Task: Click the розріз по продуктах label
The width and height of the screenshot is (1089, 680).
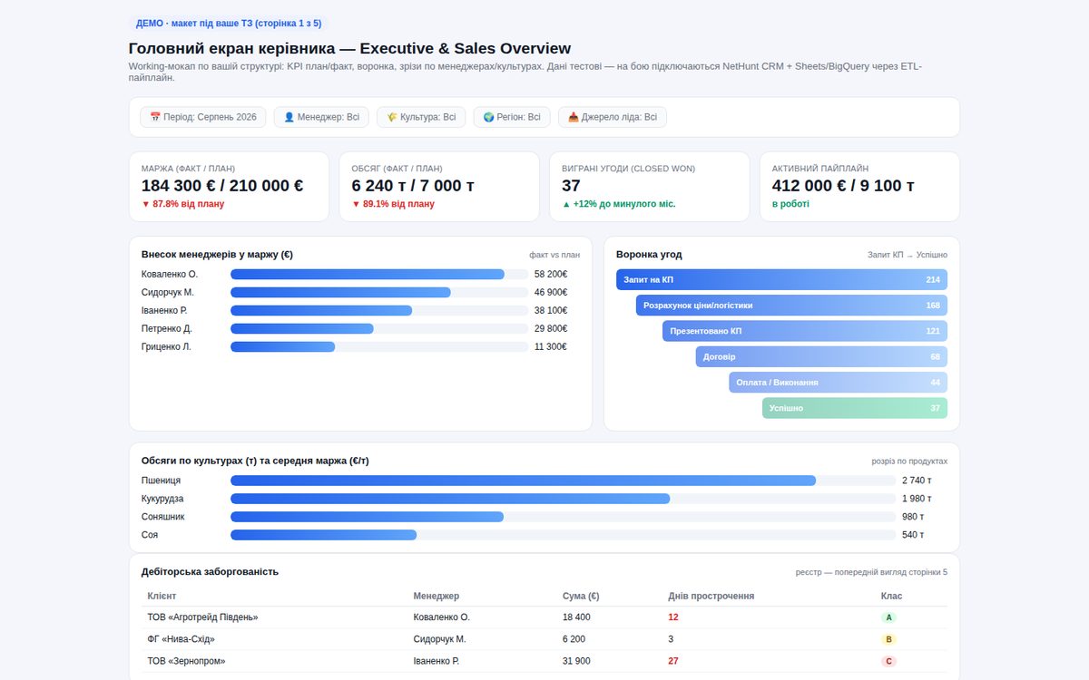Action: tap(909, 461)
